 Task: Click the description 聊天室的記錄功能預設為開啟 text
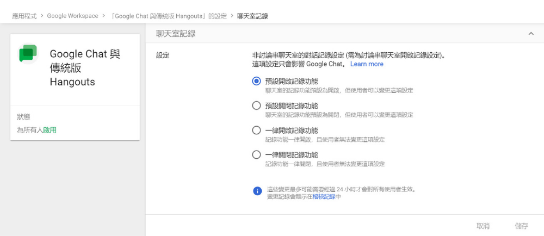click(x=339, y=90)
